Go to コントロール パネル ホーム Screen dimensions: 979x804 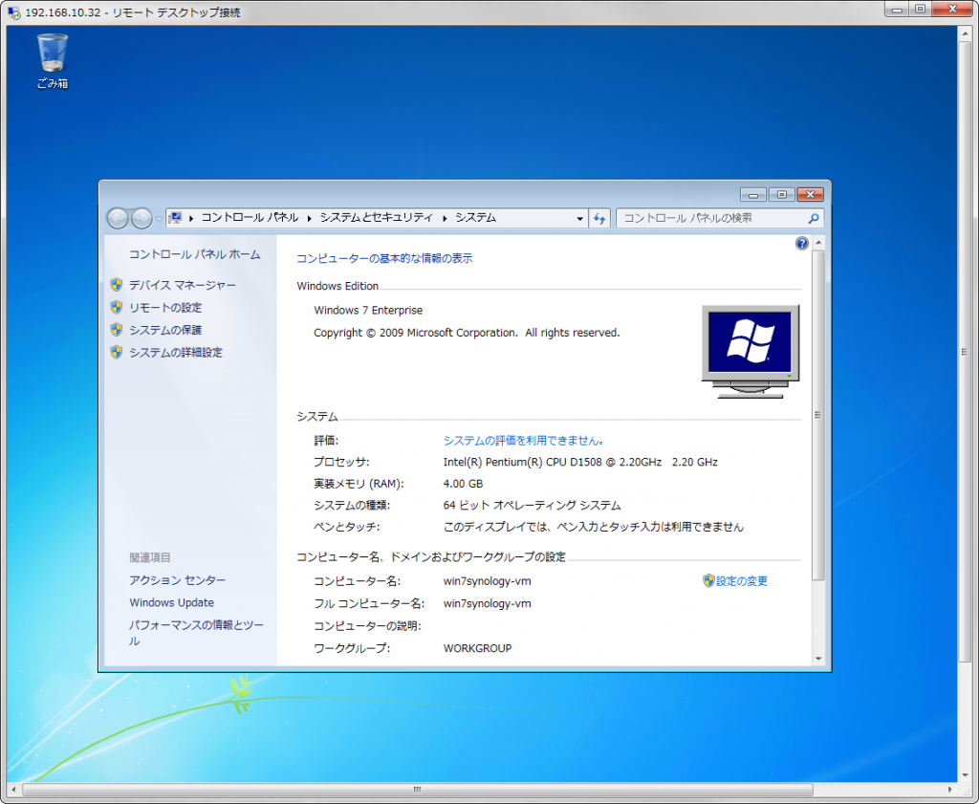click(x=194, y=254)
